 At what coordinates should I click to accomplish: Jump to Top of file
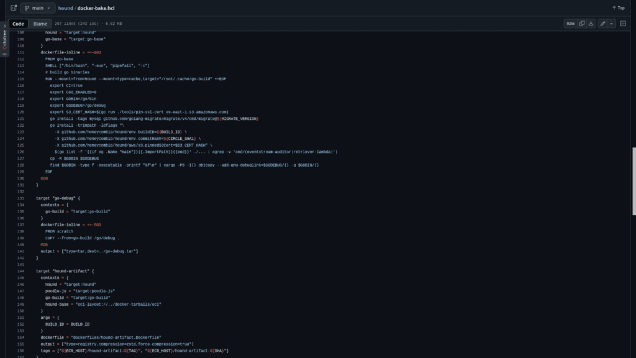coord(618,8)
